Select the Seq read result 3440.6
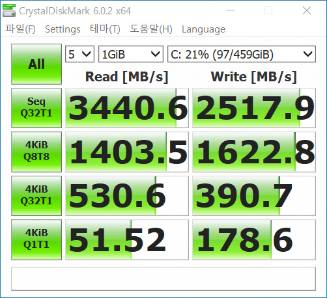327x298 pixels. (x=127, y=108)
